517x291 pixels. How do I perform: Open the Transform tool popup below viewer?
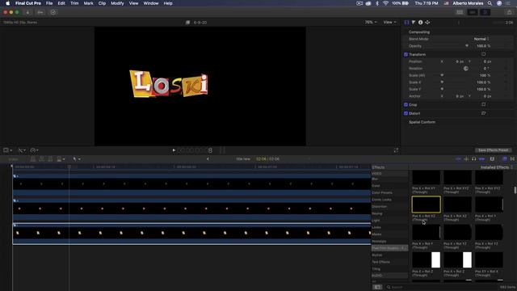(7, 150)
